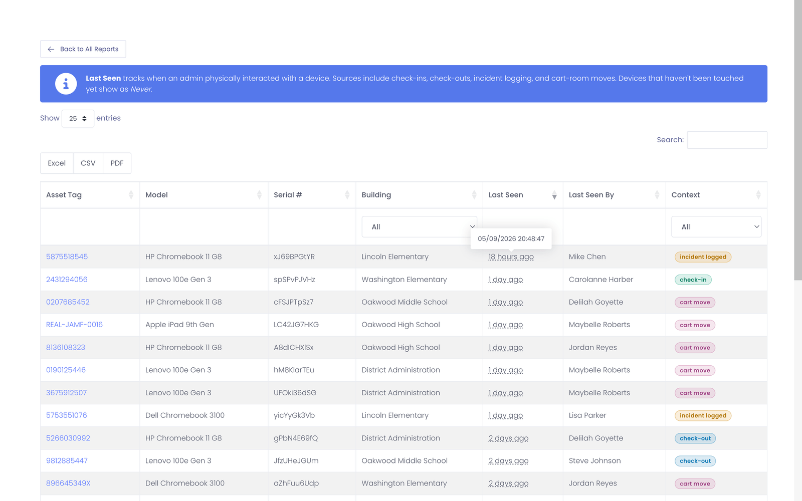Click 'Dell Chromebook 3100' in yicYyGk3Vb row
Image resolution: width=802 pixels, height=501 pixels.
click(185, 415)
